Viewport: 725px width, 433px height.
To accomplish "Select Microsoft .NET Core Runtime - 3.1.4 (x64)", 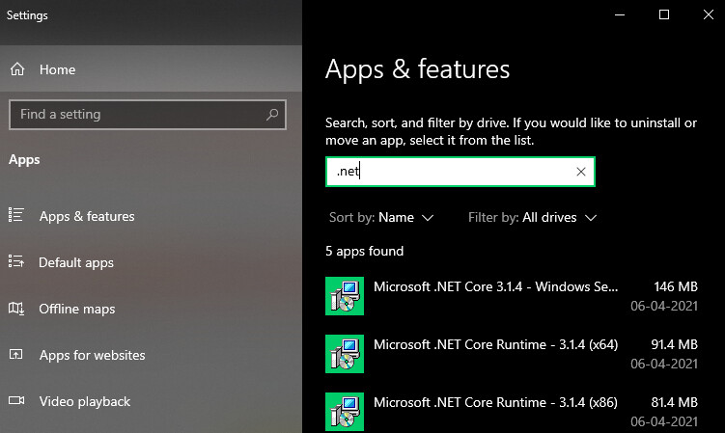I will [x=512, y=354].
